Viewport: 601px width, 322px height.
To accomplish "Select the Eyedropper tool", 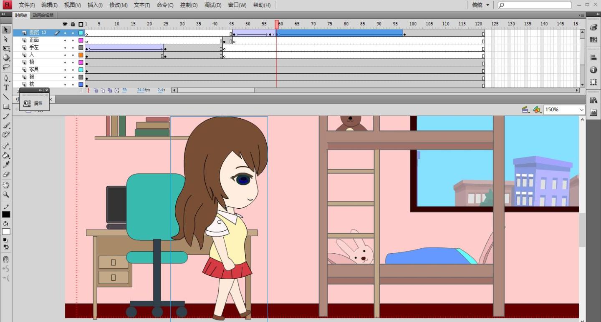I will (x=6, y=165).
